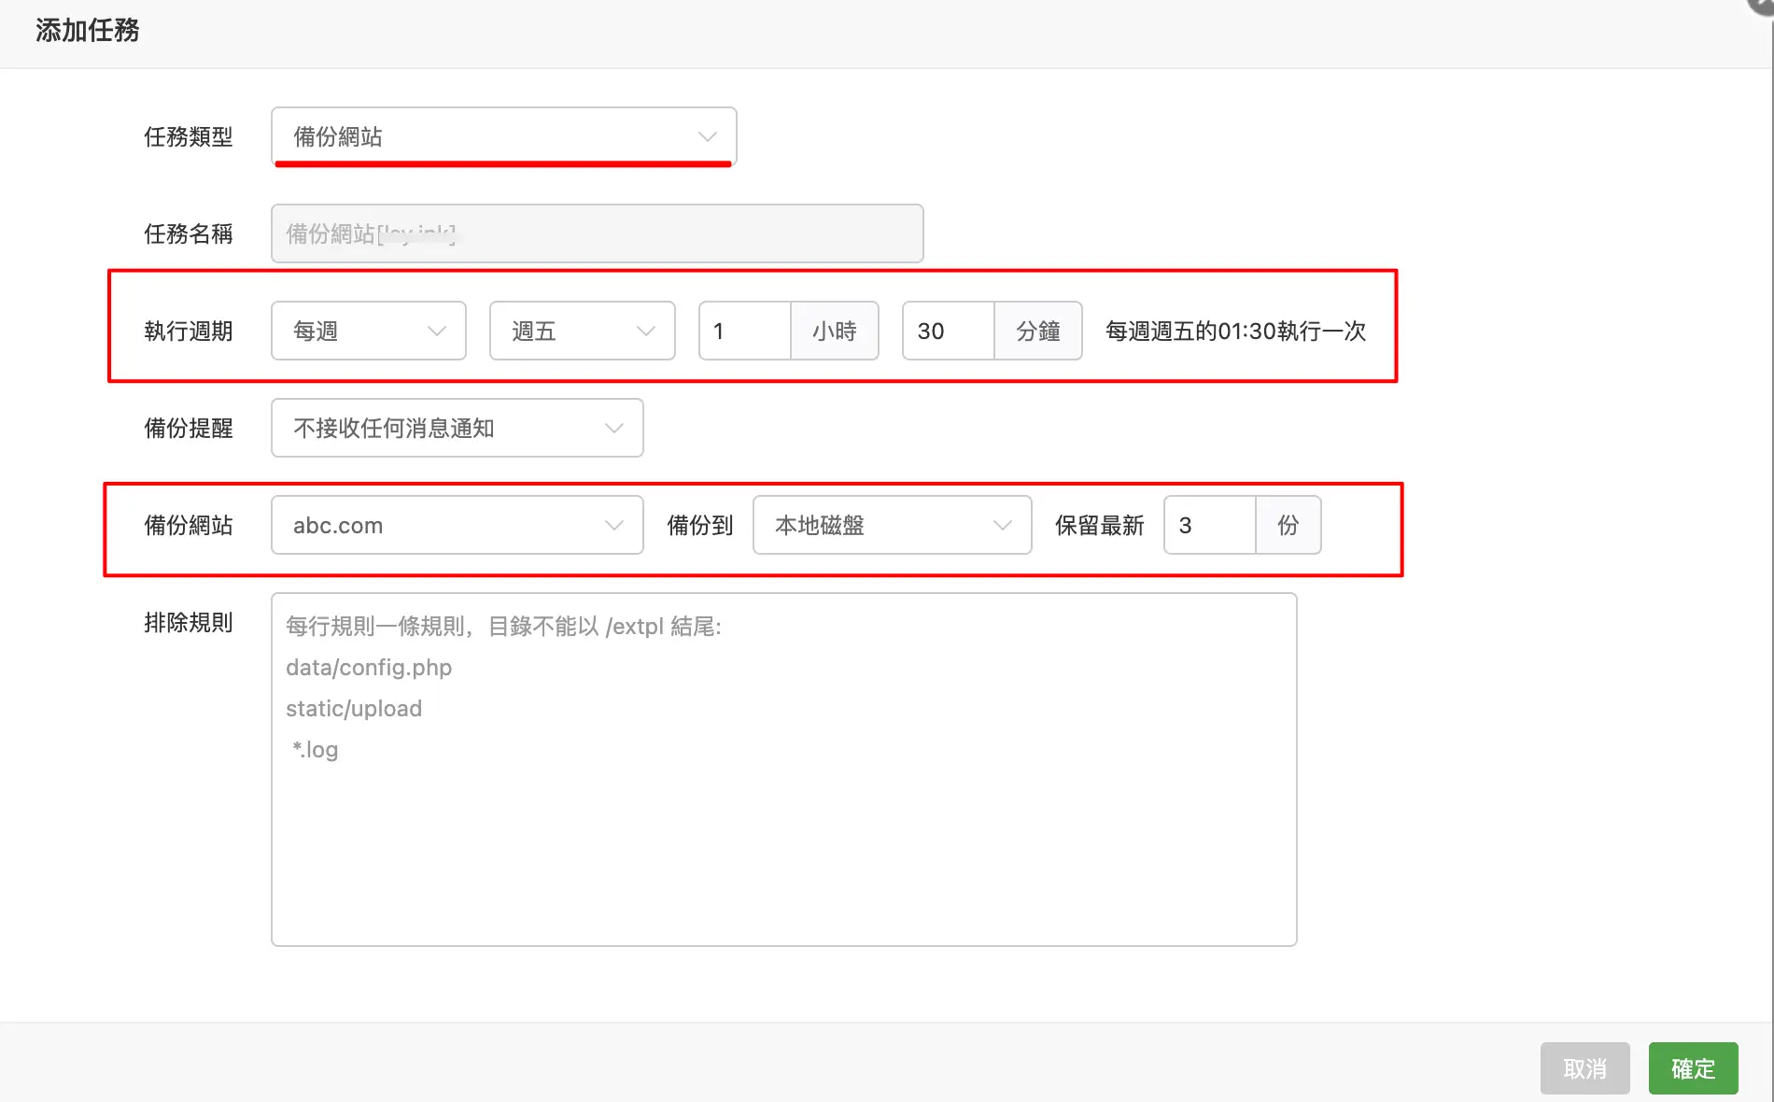
Task: Close the 添加任務 dialog
Action: pyautogui.click(x=1763, y=5)
